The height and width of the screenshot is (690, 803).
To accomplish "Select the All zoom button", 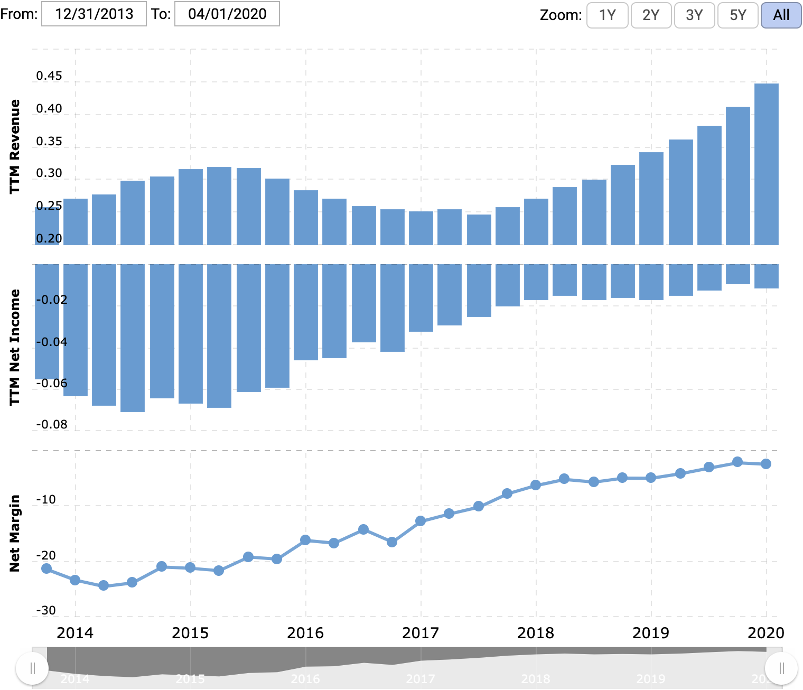I will coord(781,15).
